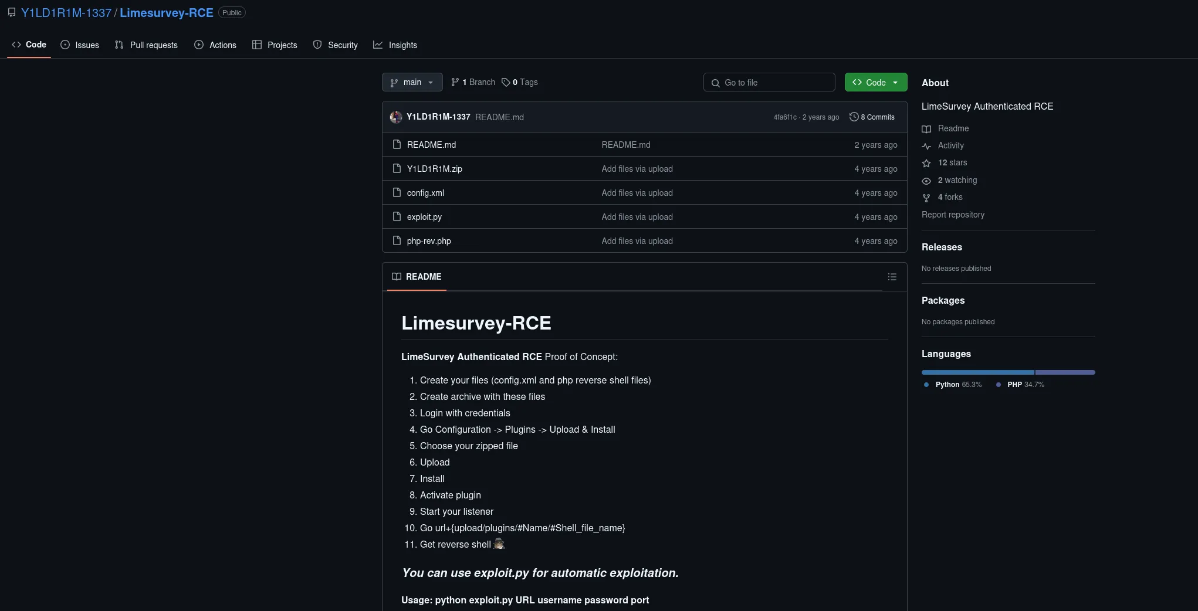The width and height of the screenshot is (1198, 611).
Task: Open the Packages heading link
Action: coord(943,300)
